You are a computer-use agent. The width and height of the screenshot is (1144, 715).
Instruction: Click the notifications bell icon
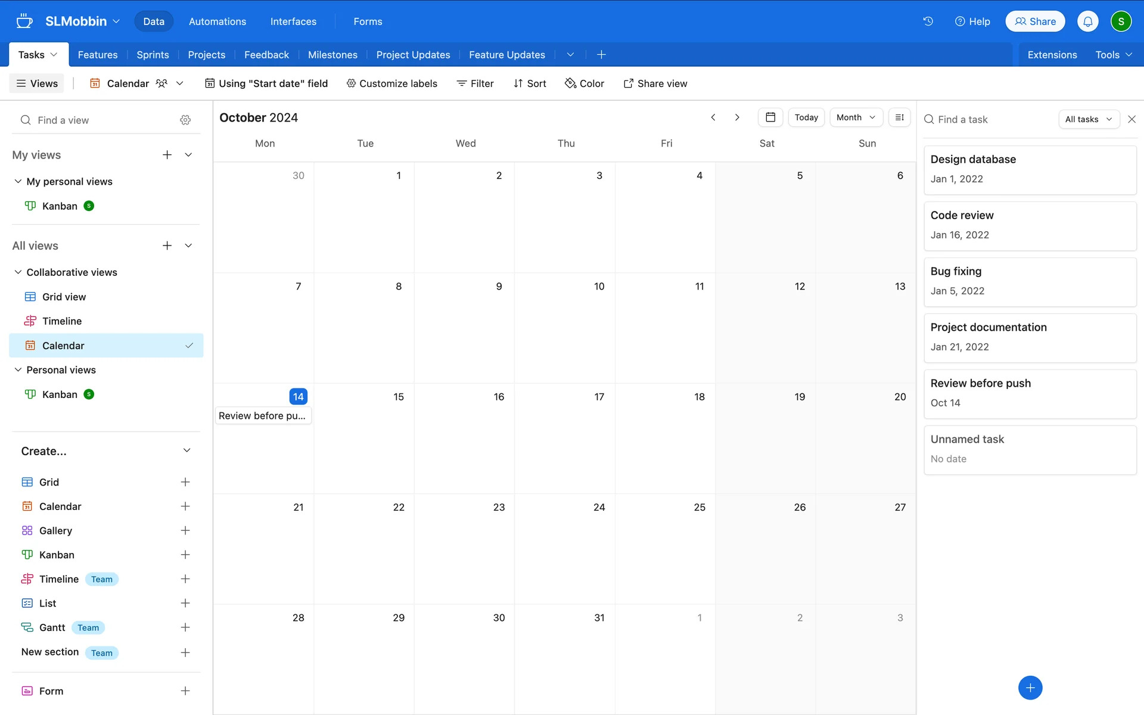tap(1087, 21)
